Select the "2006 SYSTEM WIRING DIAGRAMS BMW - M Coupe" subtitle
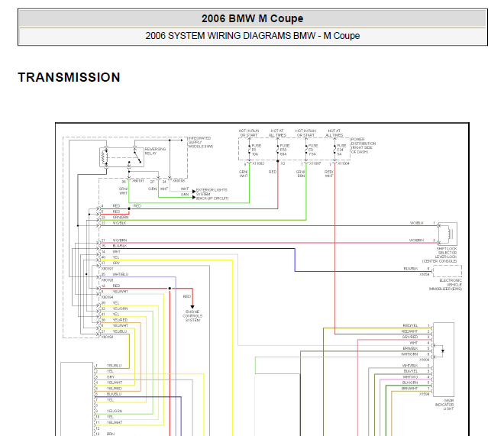504x436 pixels. (252, 36)
